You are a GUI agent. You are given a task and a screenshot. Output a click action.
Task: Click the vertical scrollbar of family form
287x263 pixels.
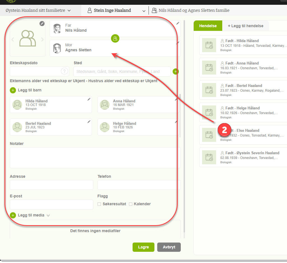coord(184,126)
